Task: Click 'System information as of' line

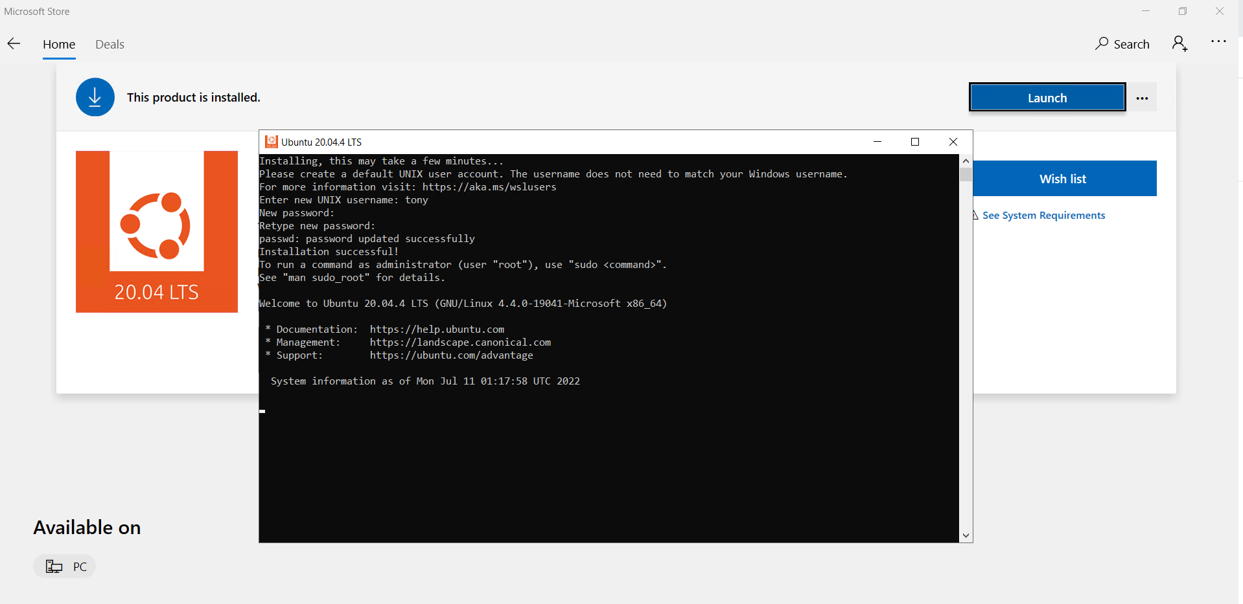Action: click(x=425, y=381)
